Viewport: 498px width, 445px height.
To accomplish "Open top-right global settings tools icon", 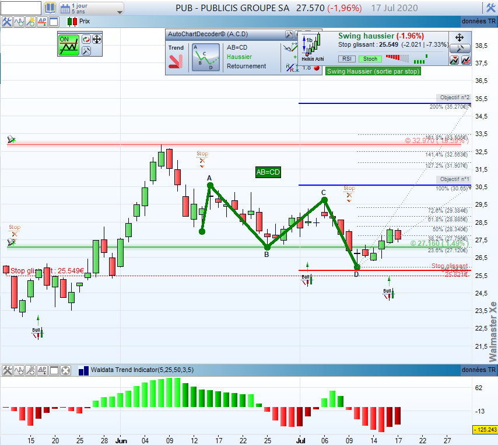I will tap(491, 8).
